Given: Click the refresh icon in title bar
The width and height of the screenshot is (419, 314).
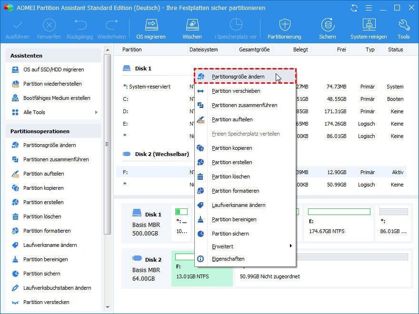Looking at the screenshot, I should coord(354,8).
